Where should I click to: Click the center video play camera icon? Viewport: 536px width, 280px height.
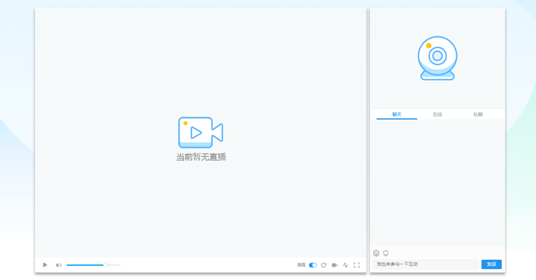click(200, 133)
